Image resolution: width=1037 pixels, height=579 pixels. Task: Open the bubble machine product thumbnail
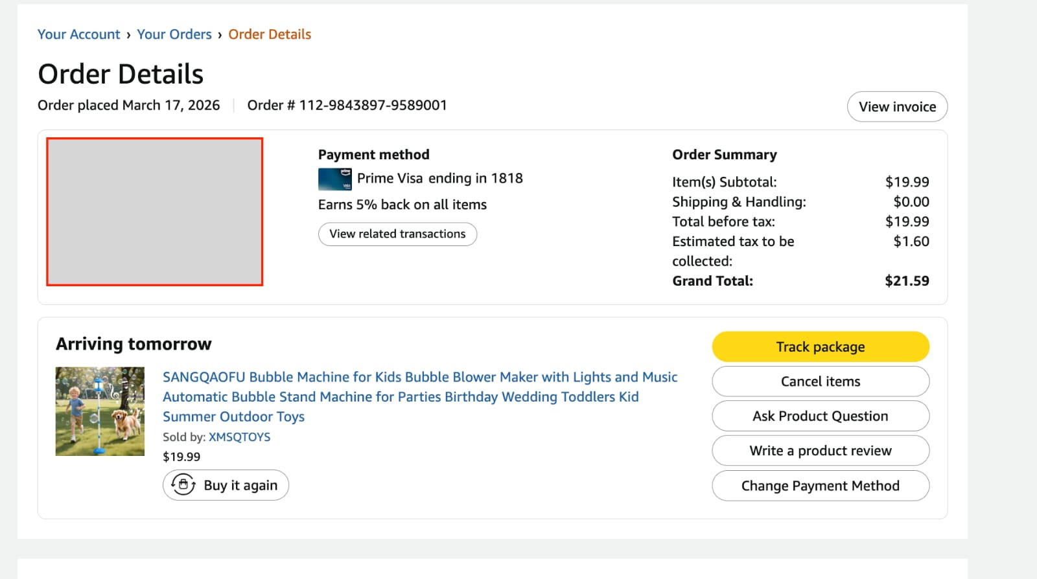click(100, 411)
